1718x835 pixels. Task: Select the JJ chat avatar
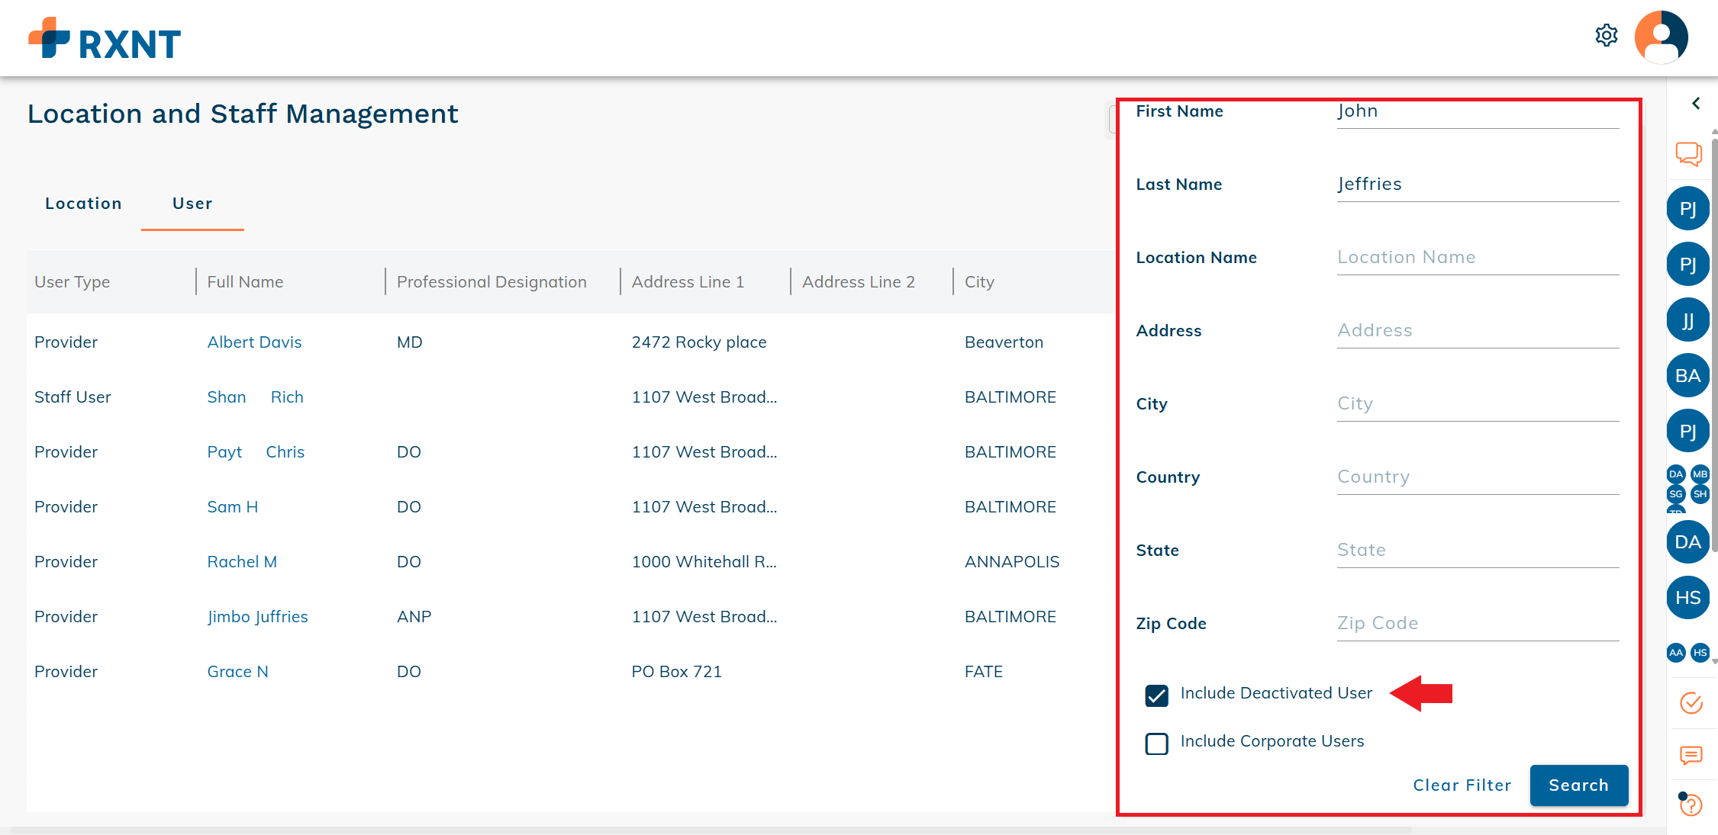coord(1687,320)
